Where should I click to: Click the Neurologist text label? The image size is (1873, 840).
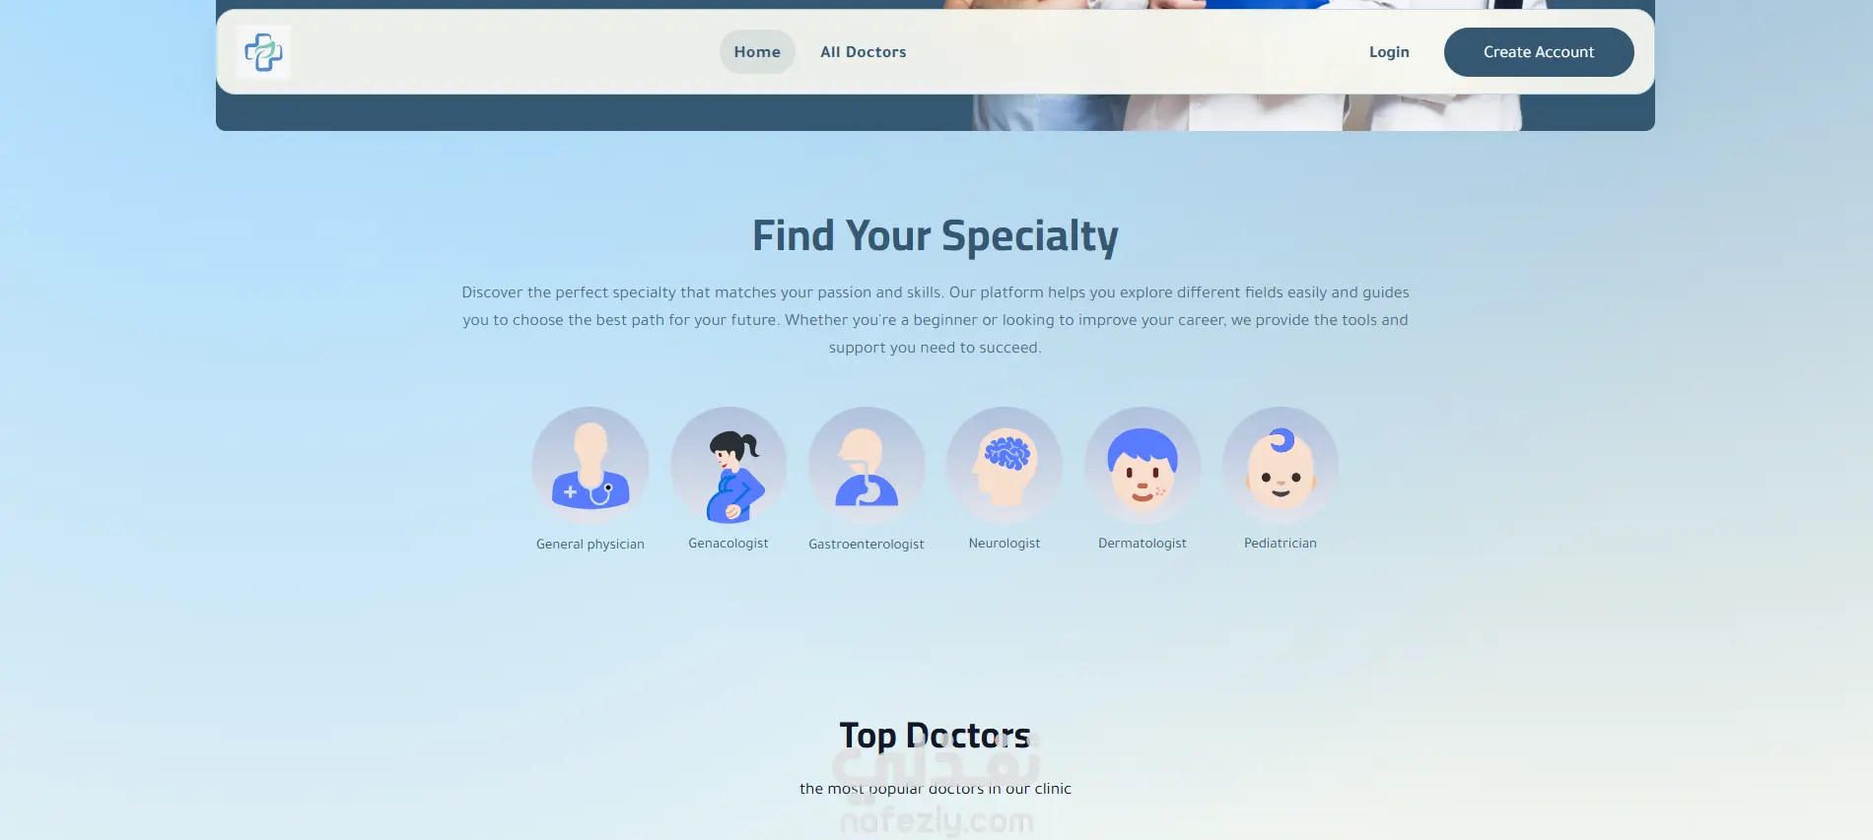coord(1005,544)
